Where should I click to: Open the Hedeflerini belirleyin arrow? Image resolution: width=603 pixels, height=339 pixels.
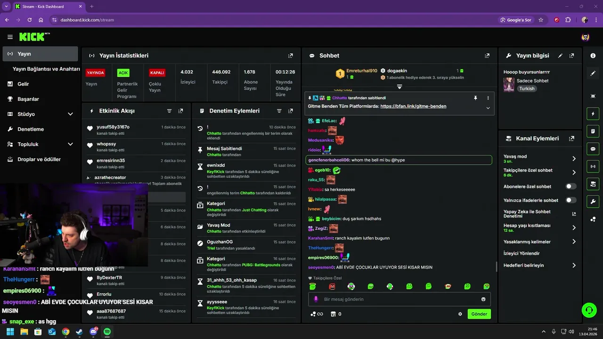574,266
